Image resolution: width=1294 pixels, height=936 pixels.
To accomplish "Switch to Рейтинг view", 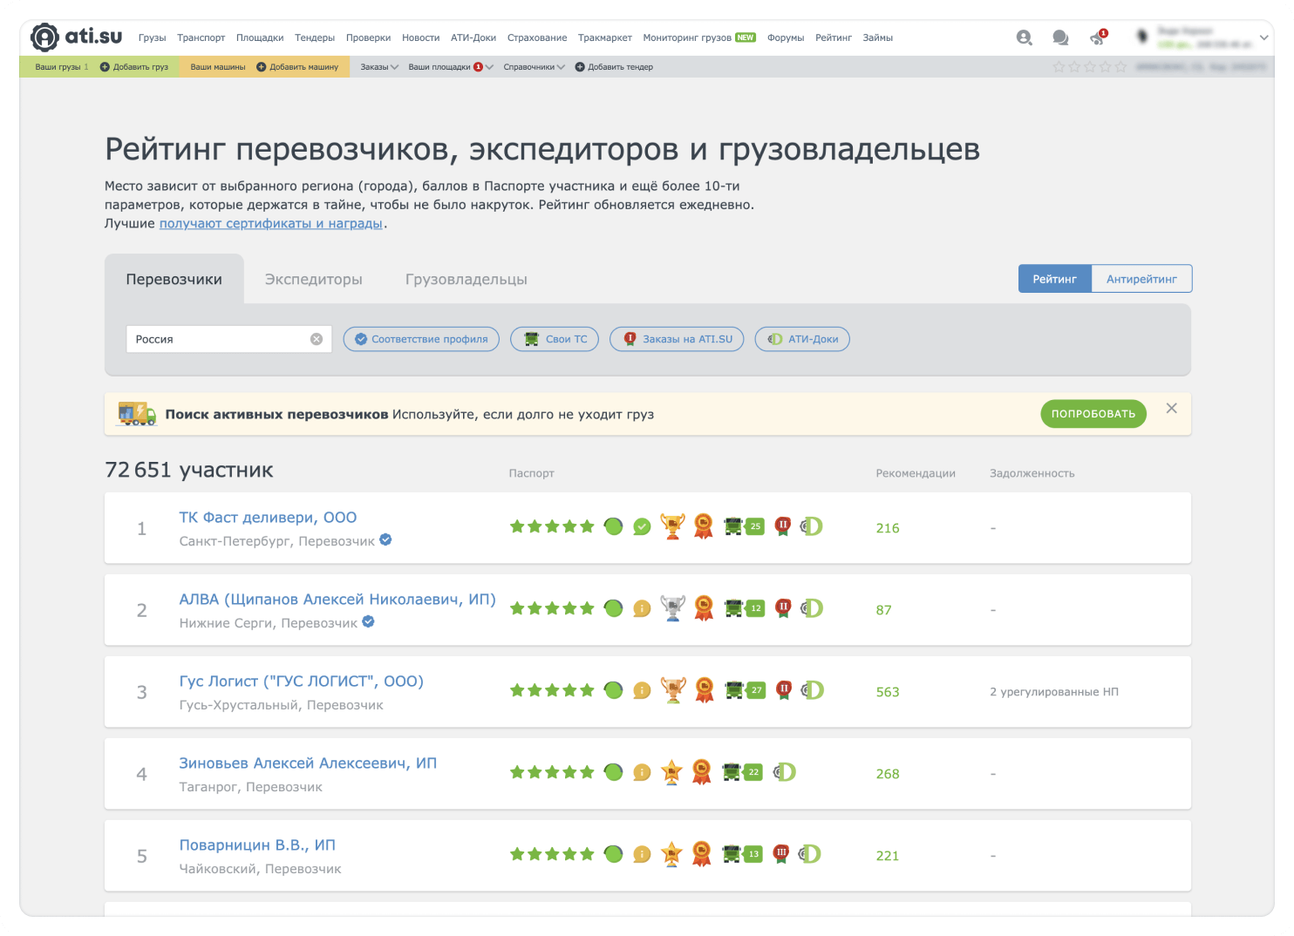I will pos(1055,279).
